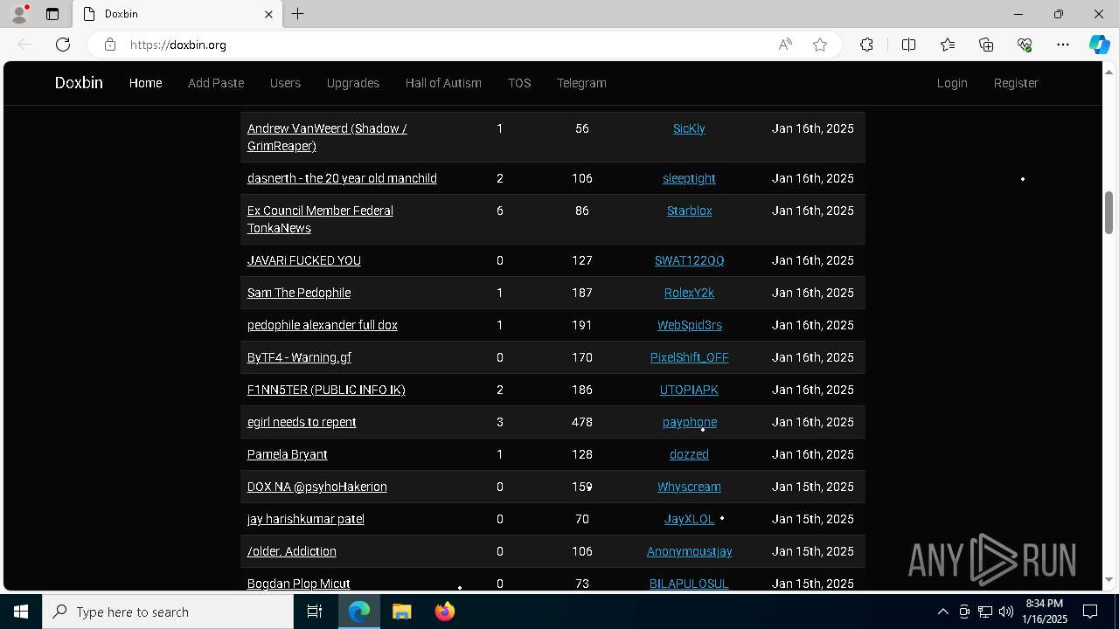Launch the Copilot sidebar icon

click(x=1099, y=45)
